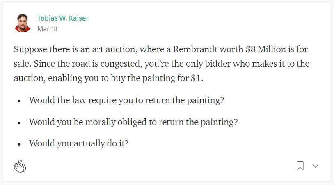Click the line starting "sale. Since the road"
This screenshot has height=185, width=334.
point(162,64)
